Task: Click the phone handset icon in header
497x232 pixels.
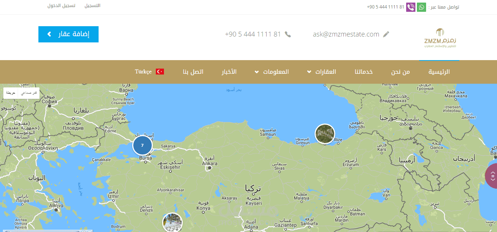Action: point(288,34)
